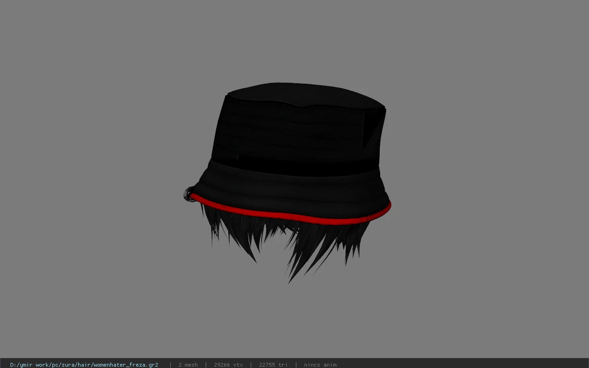Screen dimensions: 589x368
Task: Click the 'nincs anim' status entry
Action: [320, 365]
